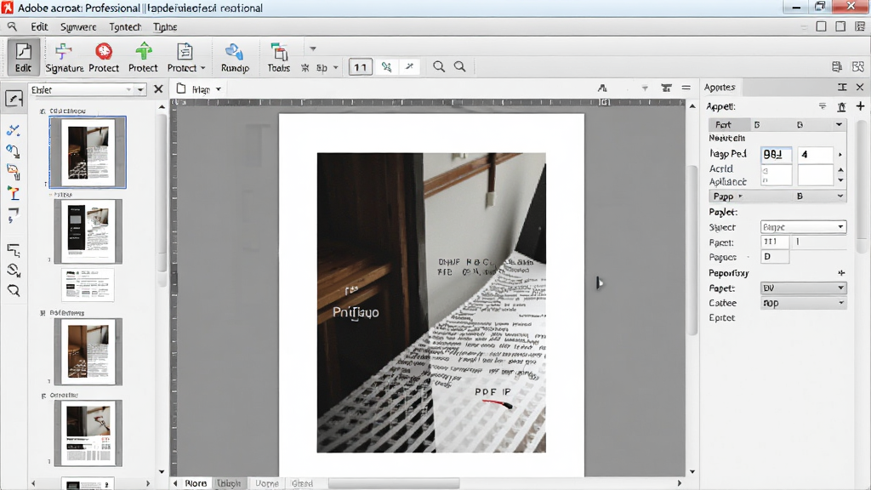Image resolution: width=871 pixels, height=490 pixels.
Task: Open the Signature tool
Action: tap(64, 58)
